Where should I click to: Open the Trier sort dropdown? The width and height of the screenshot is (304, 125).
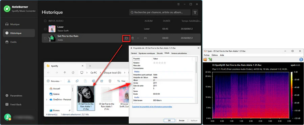point(123,81)
